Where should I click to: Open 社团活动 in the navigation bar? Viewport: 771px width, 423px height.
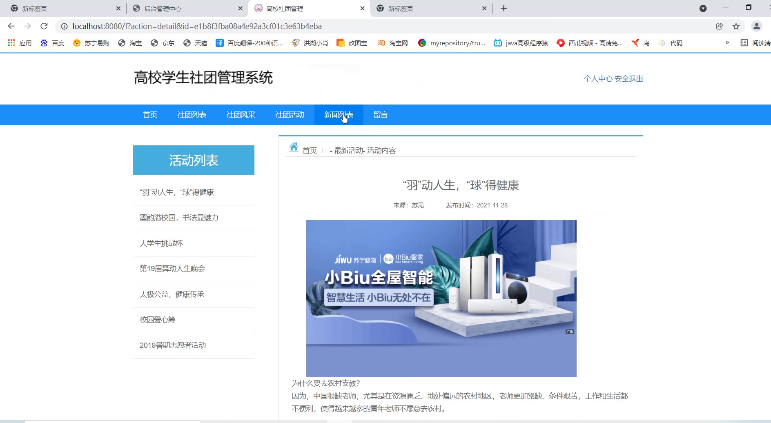[290, 115]
